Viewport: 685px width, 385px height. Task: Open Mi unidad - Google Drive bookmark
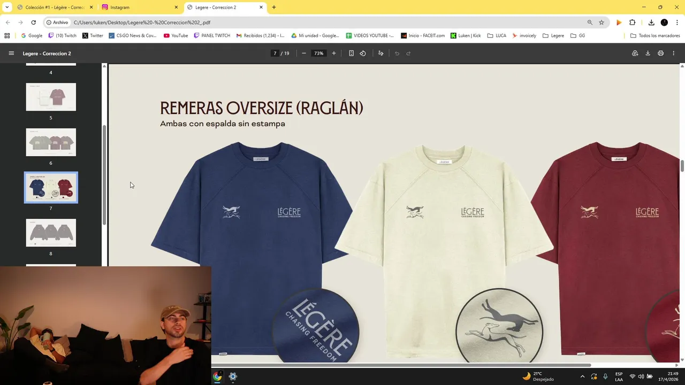pos(315,36)
